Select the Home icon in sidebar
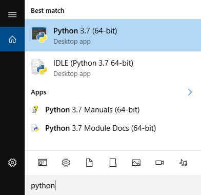This screenshot has height=195, width=201. pos(12,39)
